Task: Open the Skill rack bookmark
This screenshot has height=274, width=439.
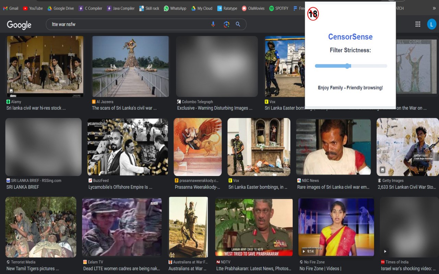Action: coord(149,8)
